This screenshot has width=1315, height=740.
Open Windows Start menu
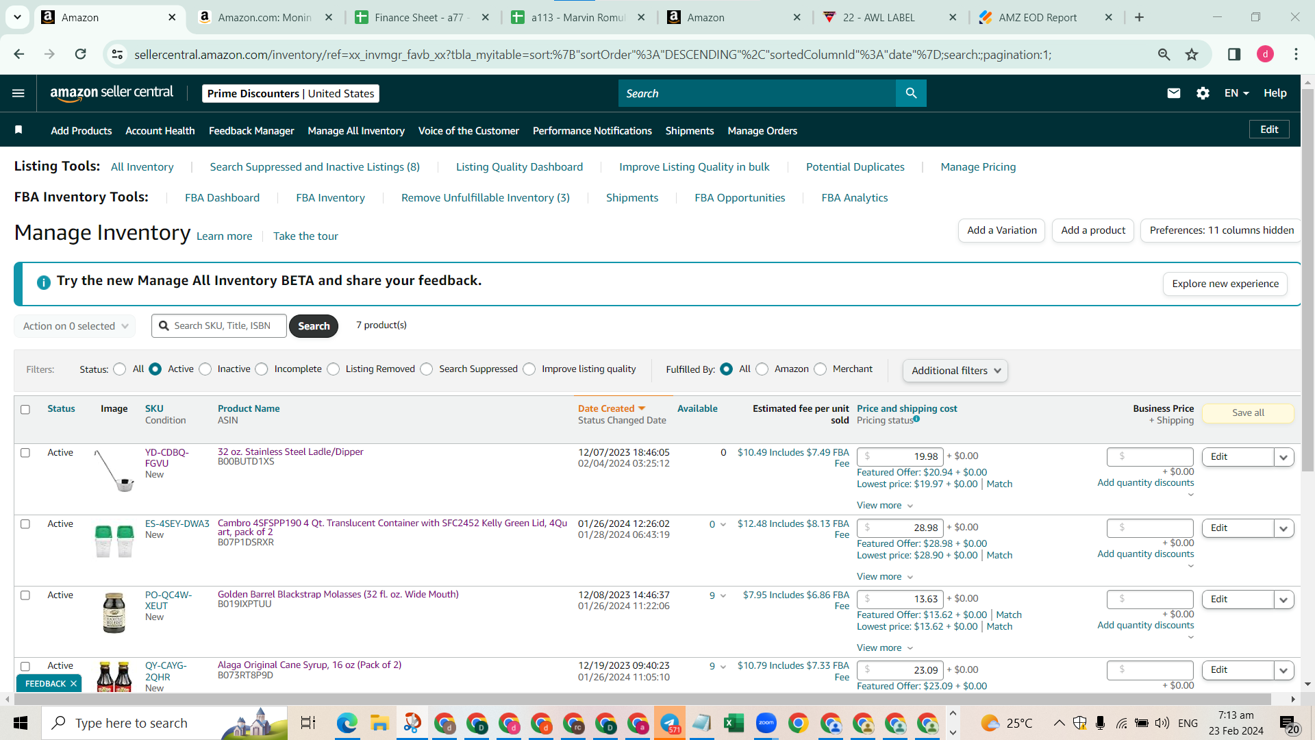point(21,723)
